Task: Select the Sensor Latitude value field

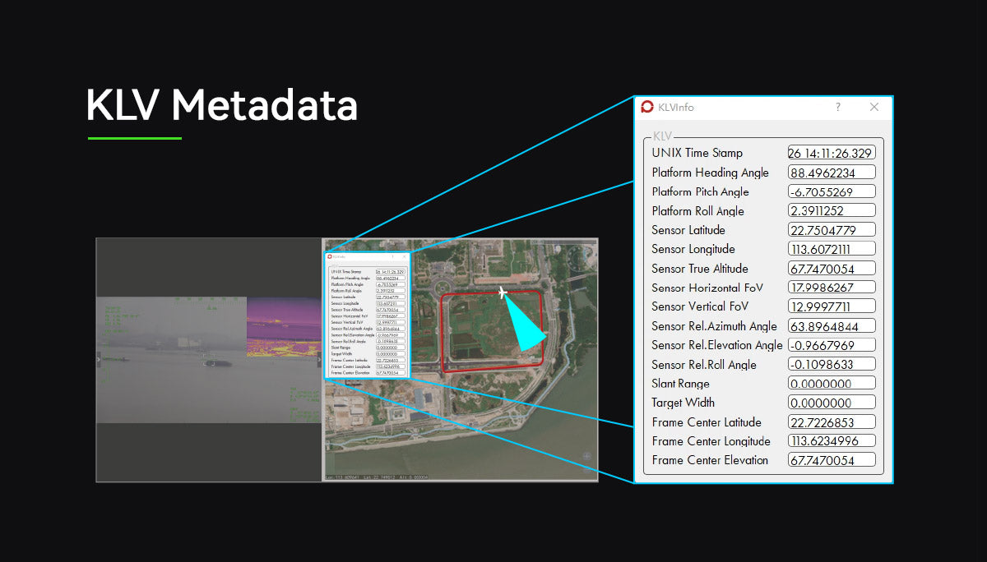Action: (832, 229)
